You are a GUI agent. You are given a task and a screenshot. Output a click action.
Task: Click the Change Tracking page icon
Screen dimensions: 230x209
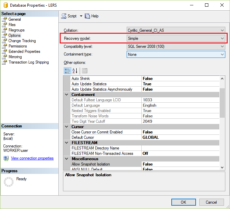click(4, 41)
